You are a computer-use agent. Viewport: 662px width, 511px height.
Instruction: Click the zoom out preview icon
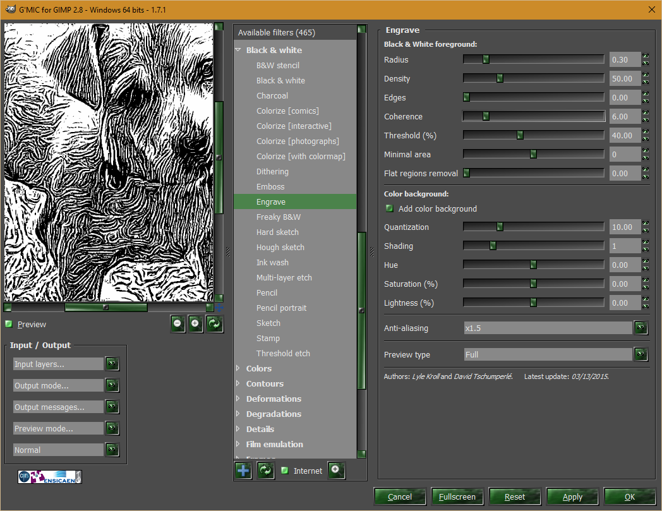tap(178, 324)
